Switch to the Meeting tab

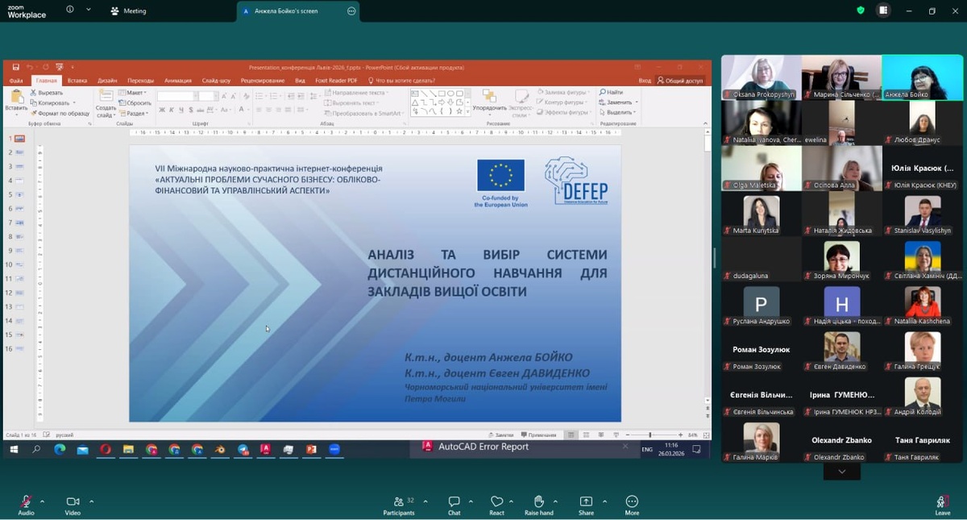point(129,11)
